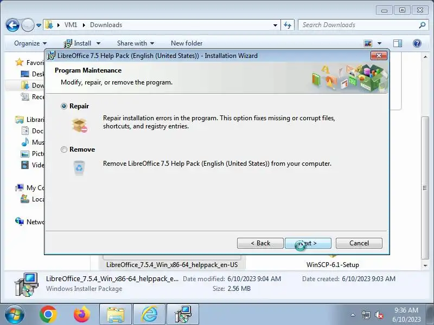Click Downloads in the address breadcrumb
434x325 pixels.
tap(106, 25)
